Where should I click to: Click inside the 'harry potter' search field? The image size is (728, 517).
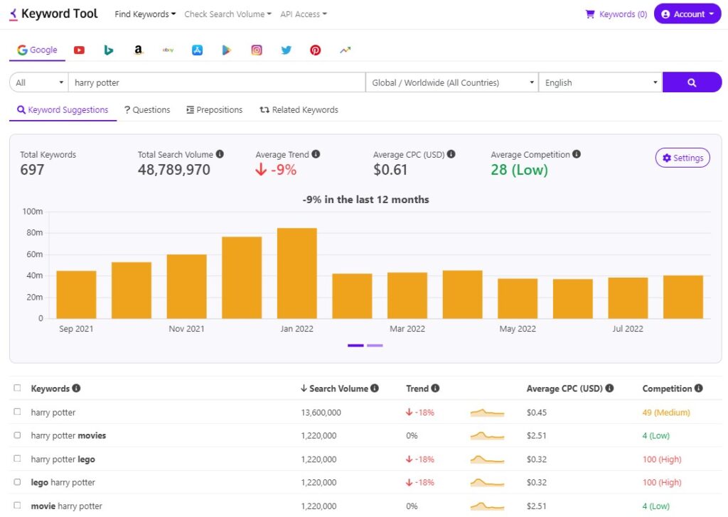click(x=217, y=82)
